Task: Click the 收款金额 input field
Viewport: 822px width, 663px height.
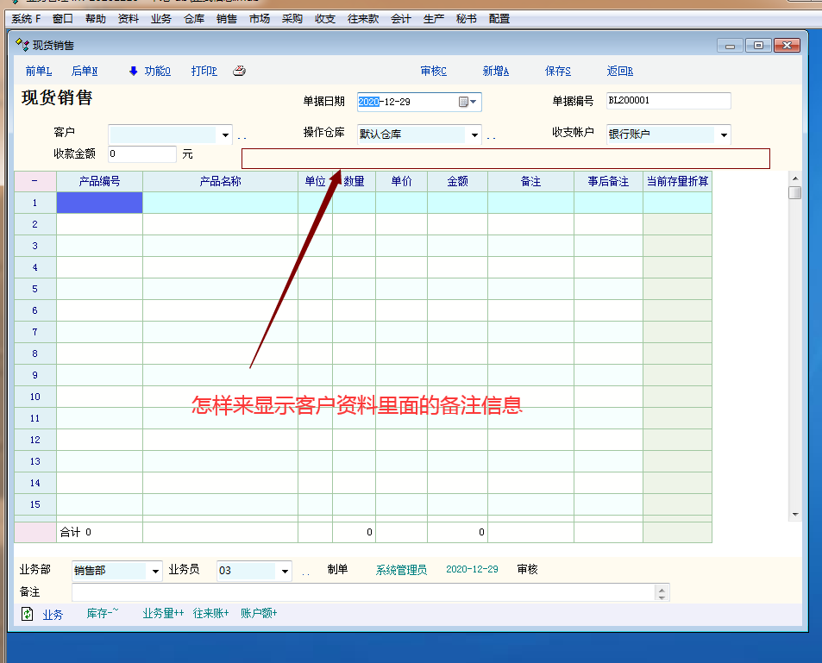Action: click(x=142, y=154)
